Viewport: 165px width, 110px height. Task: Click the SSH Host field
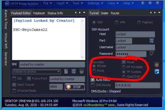coord(135,34)
